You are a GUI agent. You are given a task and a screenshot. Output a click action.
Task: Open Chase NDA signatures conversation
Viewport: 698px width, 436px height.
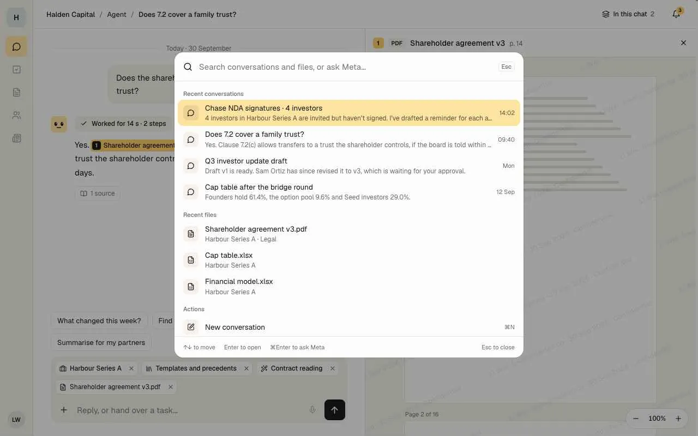(x=349, y=113)
